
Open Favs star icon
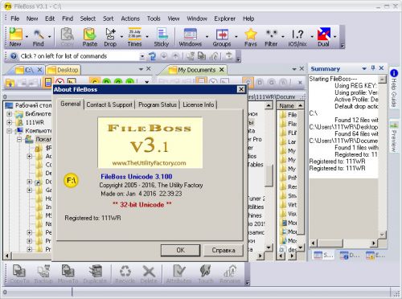pos(251,37)
